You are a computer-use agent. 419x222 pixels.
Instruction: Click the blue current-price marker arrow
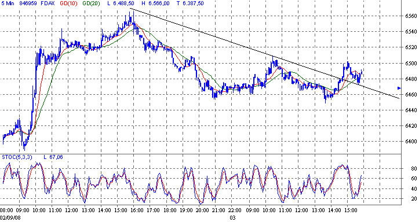pos(399,88)
